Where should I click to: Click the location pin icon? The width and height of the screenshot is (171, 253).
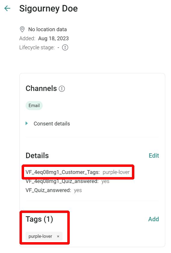(x=22, y=30)
